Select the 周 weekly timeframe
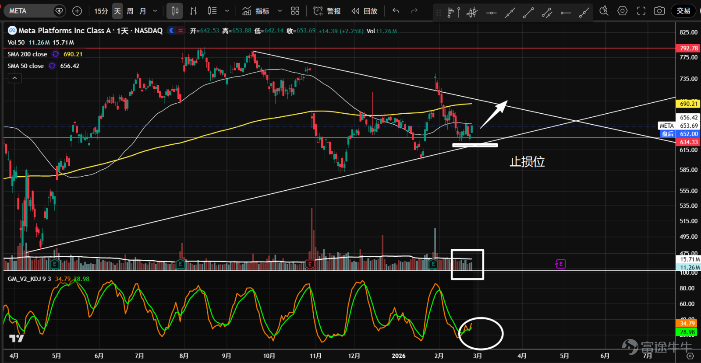Viewport: 701px width, 363px height. point(130,11)
